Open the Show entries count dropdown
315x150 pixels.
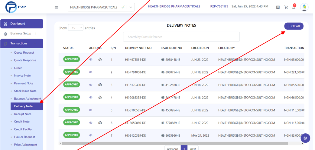(x=76, y=28)
